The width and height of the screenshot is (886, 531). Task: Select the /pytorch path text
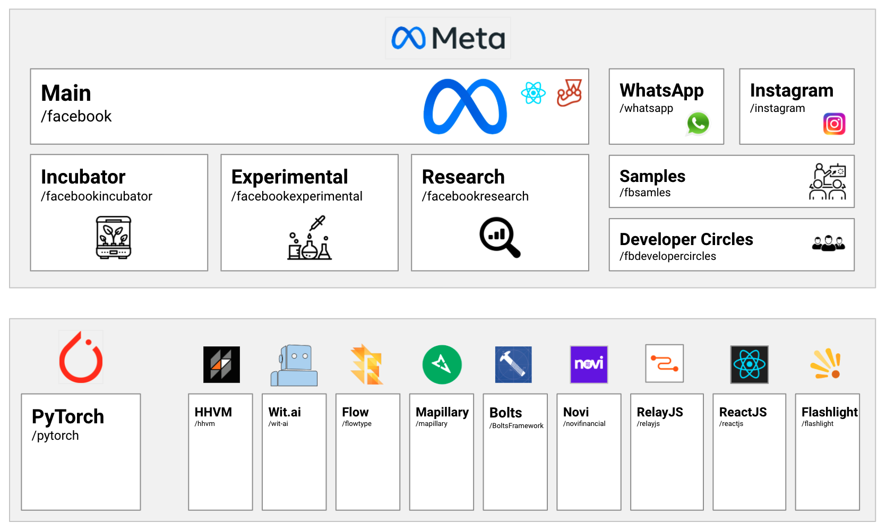55,436
